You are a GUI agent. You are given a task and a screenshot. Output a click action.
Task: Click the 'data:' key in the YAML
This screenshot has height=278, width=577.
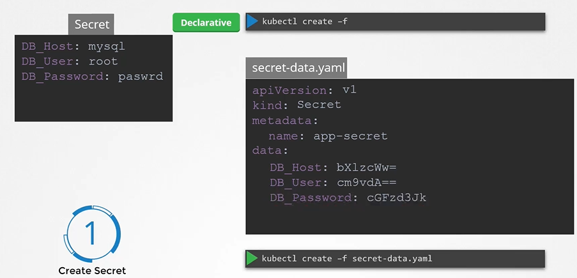tap(270, 151)
